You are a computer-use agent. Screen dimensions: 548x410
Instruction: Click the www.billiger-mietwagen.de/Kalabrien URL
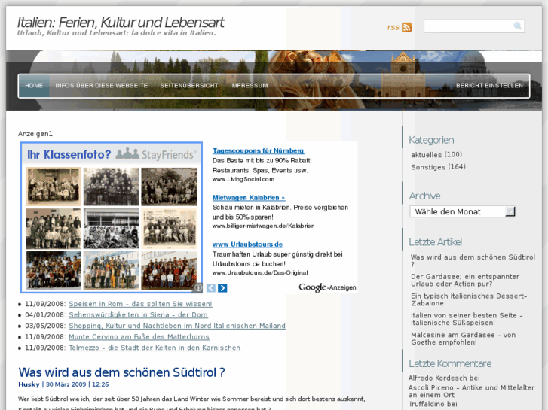(264, 226)
